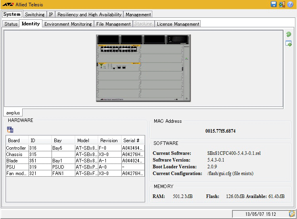Open the Environment Monitoring sub-tab

(68, 24)
